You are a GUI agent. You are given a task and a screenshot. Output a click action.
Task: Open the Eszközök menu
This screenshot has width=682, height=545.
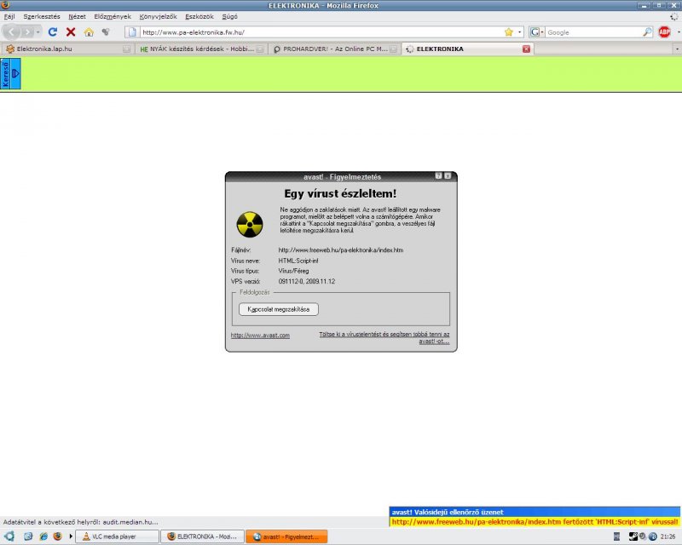(199, 16)
